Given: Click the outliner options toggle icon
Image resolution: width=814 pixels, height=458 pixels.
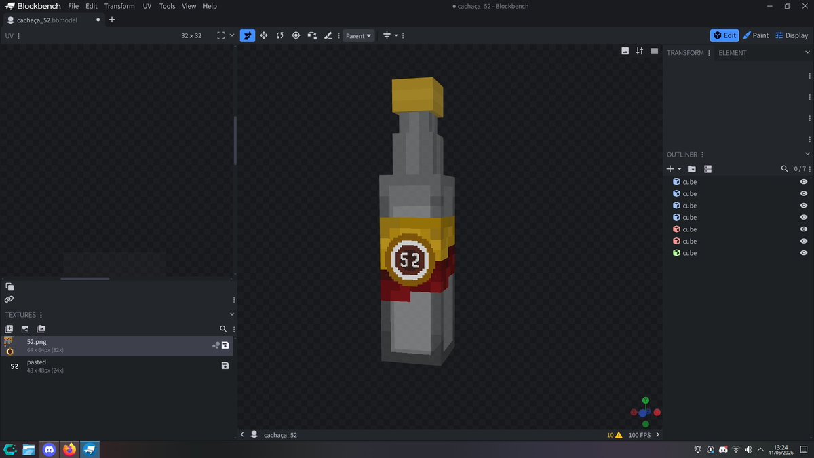Looking at the screenshot, I should [708, 169].
